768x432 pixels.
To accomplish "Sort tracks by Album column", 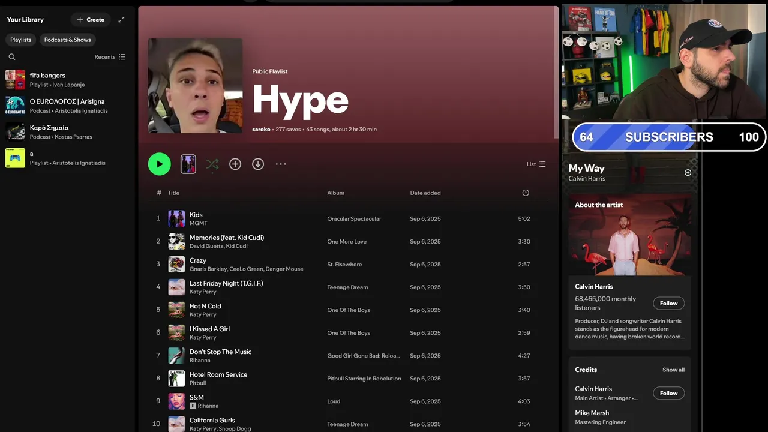I will 335,193.
